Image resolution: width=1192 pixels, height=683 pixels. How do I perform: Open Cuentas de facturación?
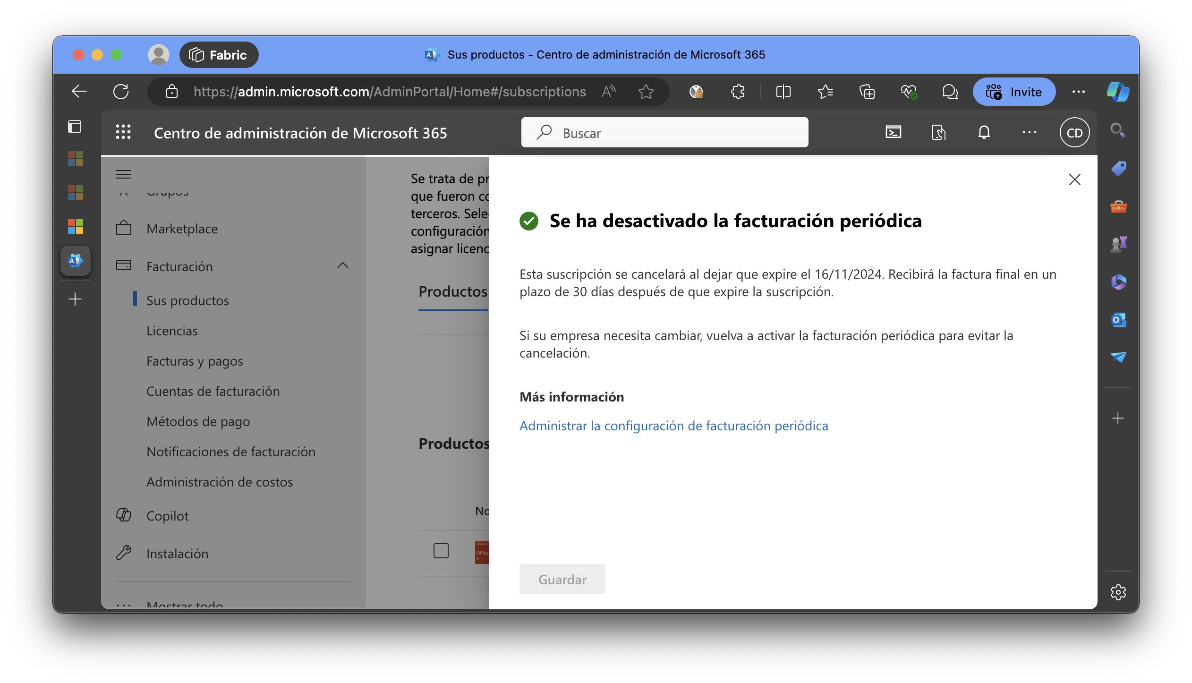[213, 391]
